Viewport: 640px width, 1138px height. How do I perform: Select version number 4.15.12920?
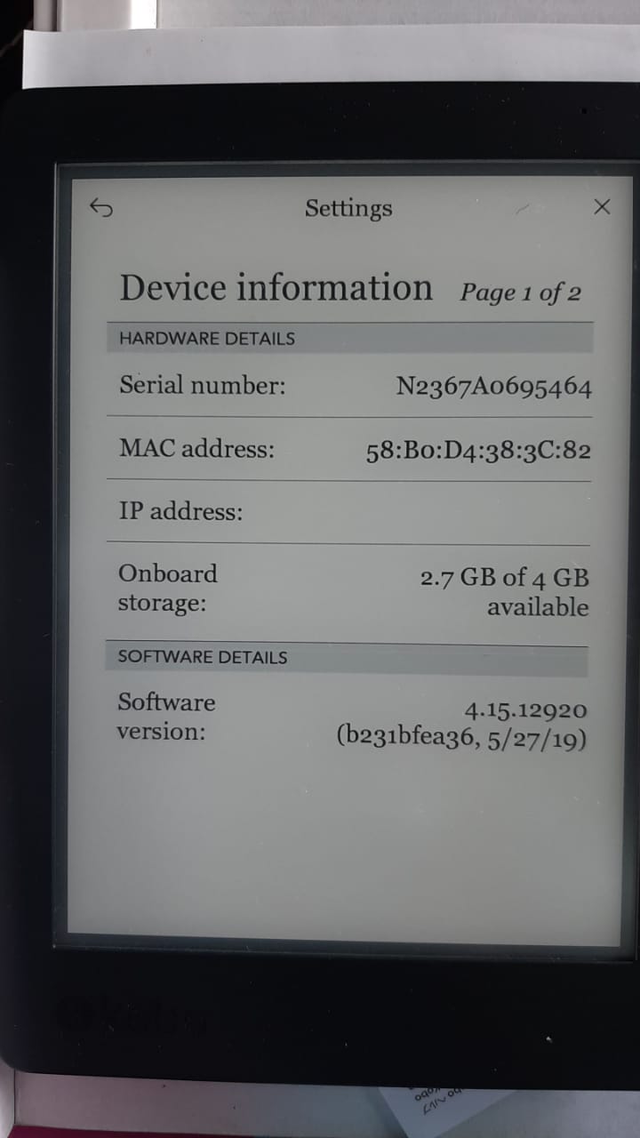(526, 710)
